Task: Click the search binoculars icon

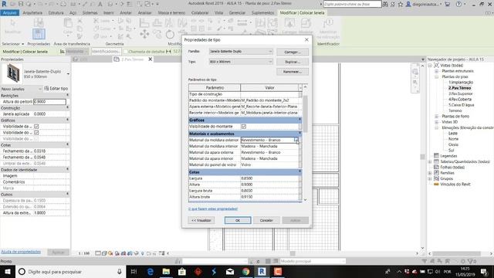Action: tap(385, 4)
